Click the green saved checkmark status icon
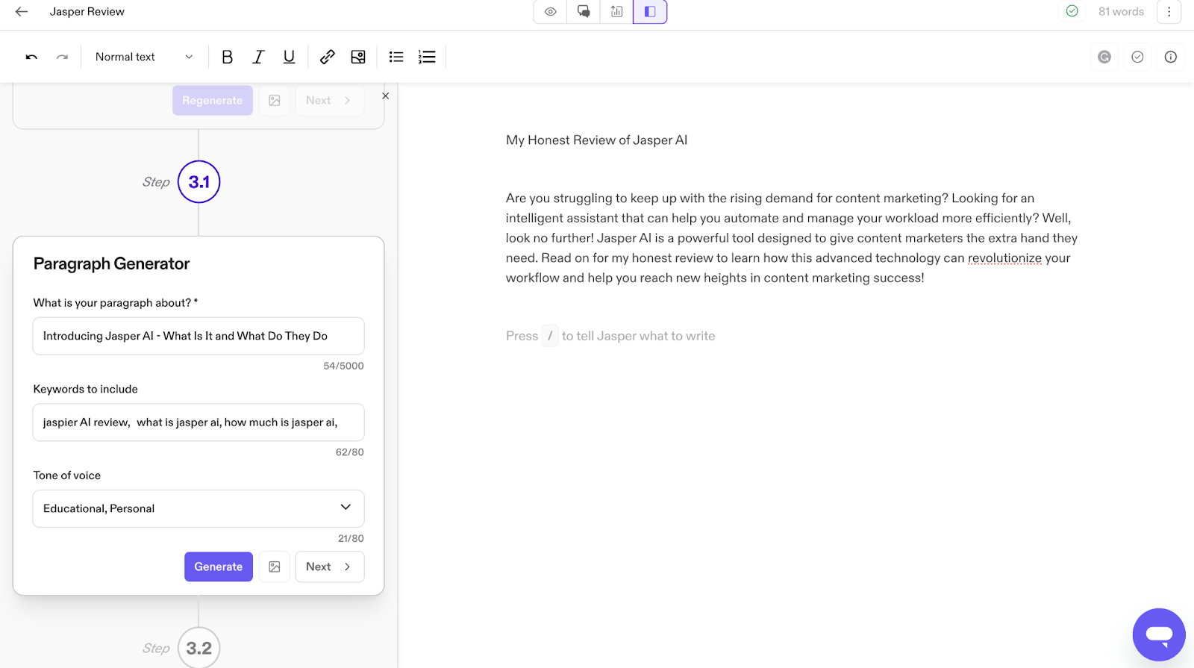Viewport: 1194px width, 668px height. [x=1072, y=11]
